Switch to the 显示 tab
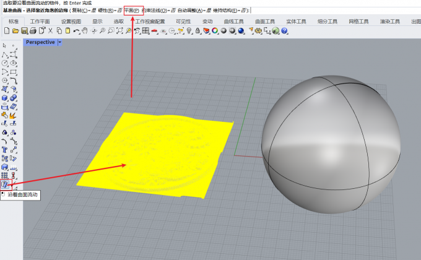The height and width of the screenshot is (260, 421). point(97,22)
